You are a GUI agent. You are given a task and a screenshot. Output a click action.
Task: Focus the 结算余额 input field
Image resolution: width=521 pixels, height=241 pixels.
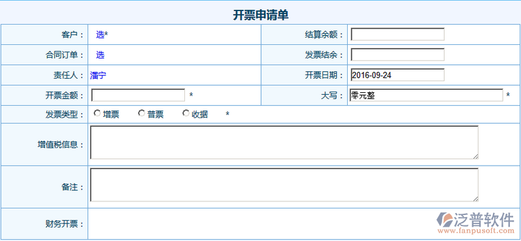(x=398, y=34)
